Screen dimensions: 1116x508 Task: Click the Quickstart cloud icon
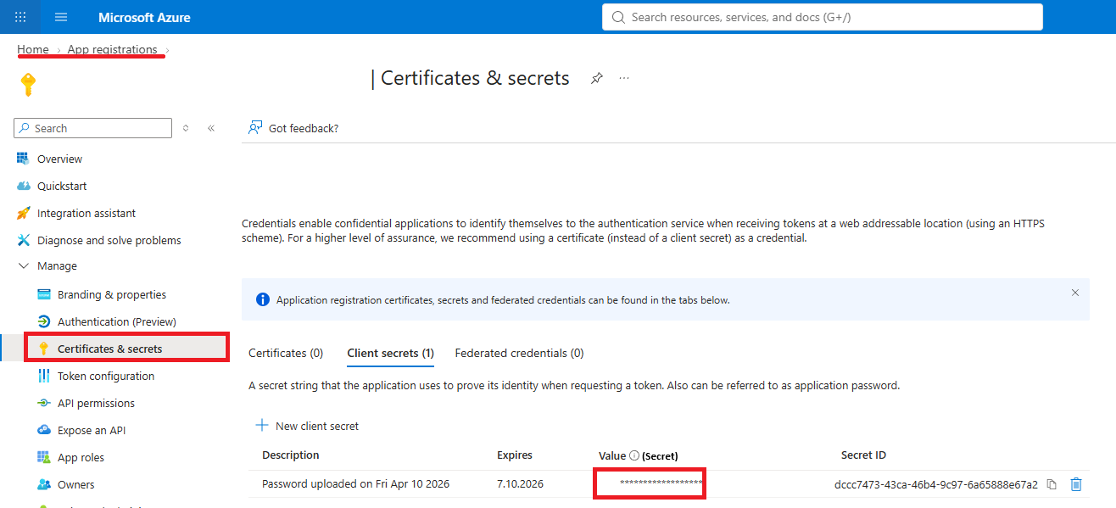coord(24,186)
